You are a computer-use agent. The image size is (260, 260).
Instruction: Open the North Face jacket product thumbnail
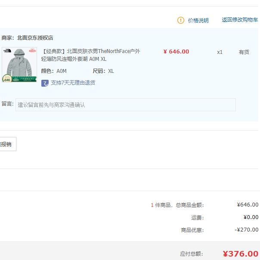(19, 65)
